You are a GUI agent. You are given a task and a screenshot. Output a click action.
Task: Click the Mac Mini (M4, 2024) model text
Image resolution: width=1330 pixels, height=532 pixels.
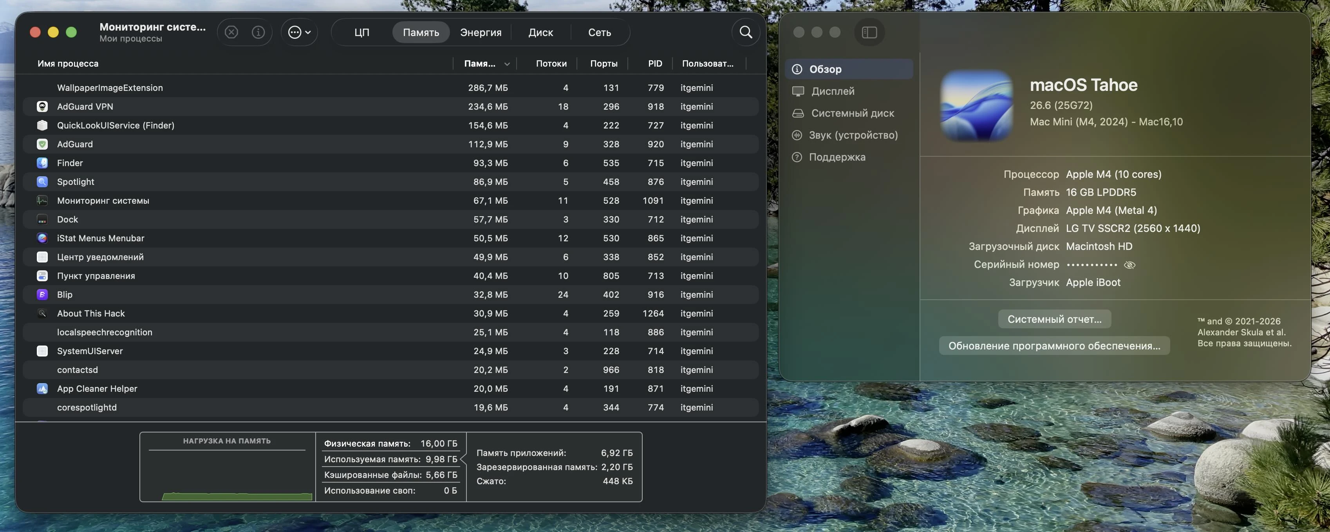tap(1106, 122)
